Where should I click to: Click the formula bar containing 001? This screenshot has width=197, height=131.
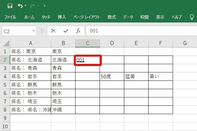pos(141,31)
